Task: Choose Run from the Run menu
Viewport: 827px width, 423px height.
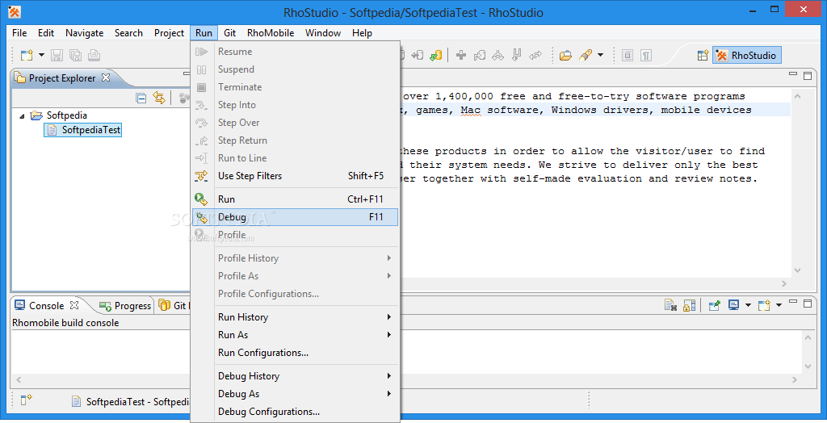Action: pos(295,199)
